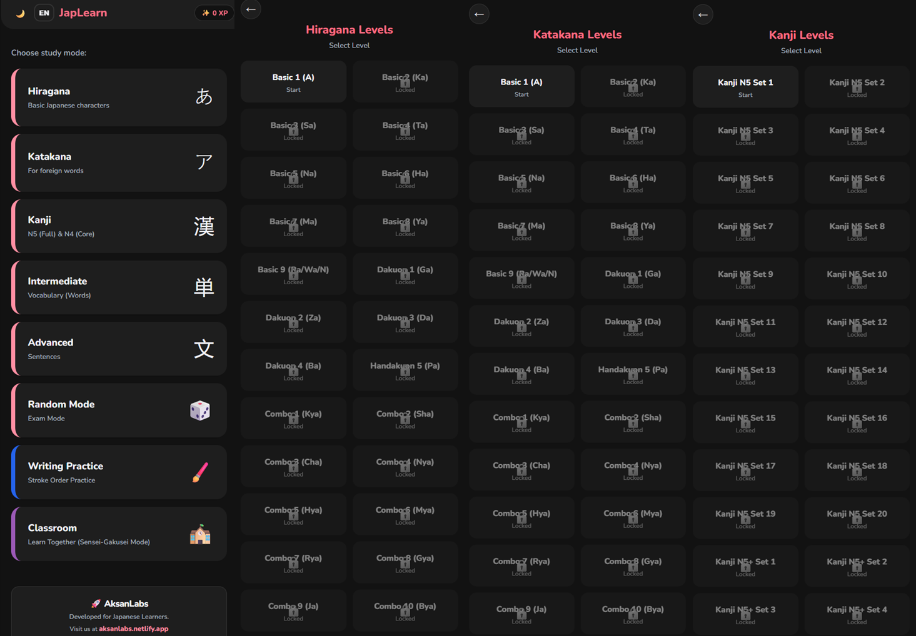The width and height of the screenshot is (916, 636).
Task: Start Kanji N5 Set 1 level
Action: (x=745, y=87)
